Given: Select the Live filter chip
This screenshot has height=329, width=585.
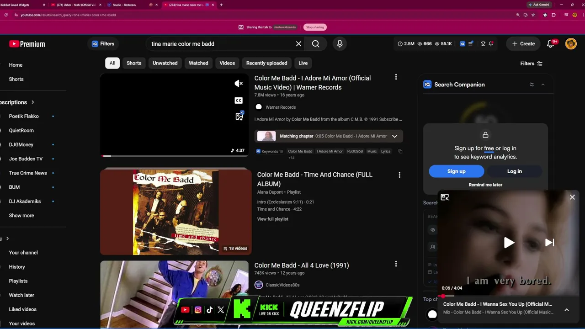Looking at the screenshot, I should (x=303, y=63).
